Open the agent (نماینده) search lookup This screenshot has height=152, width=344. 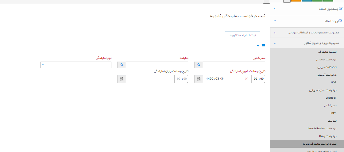(x=122, y=65)
